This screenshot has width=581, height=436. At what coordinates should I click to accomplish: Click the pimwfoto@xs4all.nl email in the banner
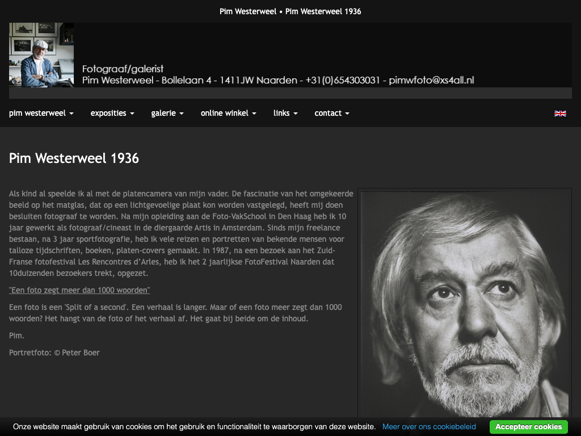click(x=431, y=80)
